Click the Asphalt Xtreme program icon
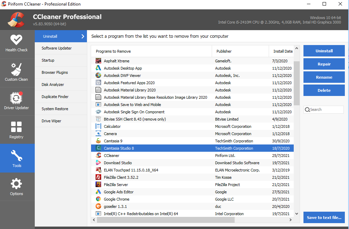Image resolution: width=349 pixels, height=229 pixels. (98, 61)
